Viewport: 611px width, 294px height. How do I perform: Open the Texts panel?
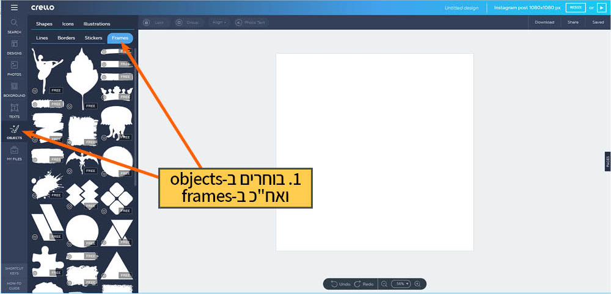[14, 110]
